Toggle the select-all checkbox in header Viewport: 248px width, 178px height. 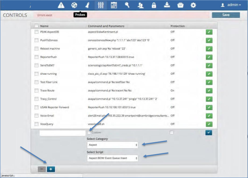(37, 26)
